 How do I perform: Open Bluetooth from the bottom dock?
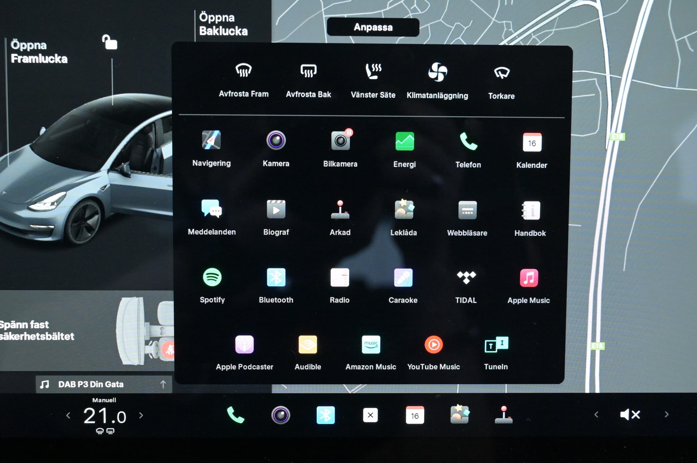(x=326, y=415)
